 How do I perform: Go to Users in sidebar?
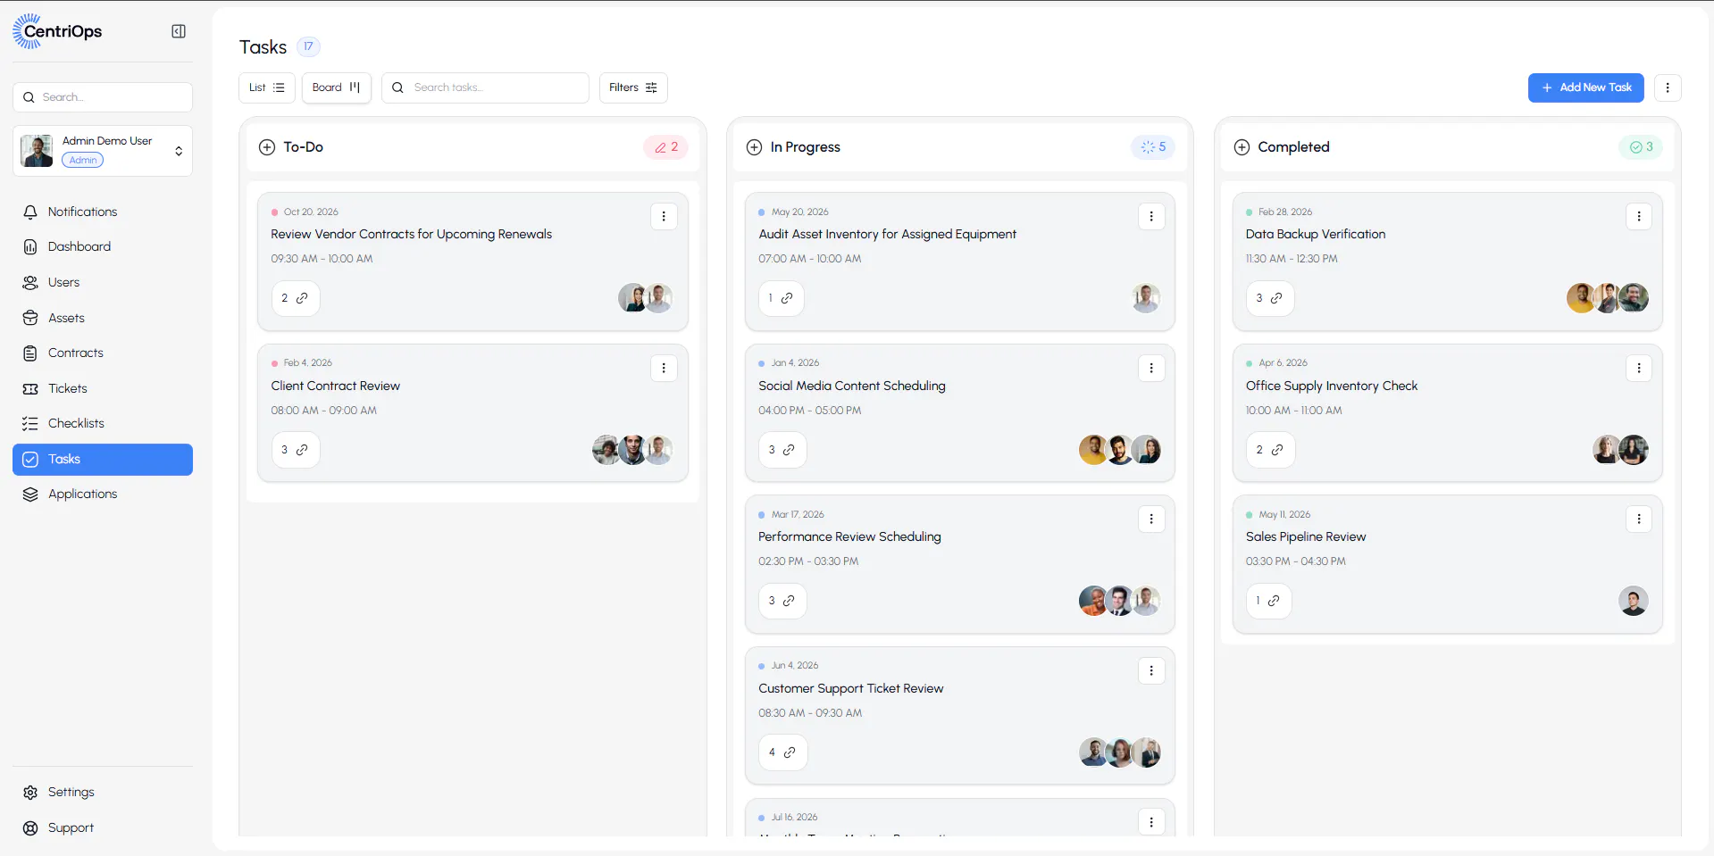coord(103,282)
